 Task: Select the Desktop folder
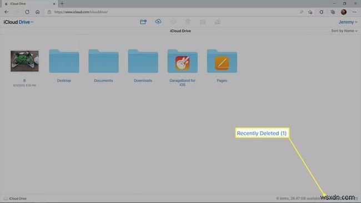[x=64, y=61]
